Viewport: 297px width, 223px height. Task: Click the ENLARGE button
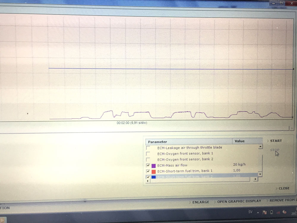point(200,202)
